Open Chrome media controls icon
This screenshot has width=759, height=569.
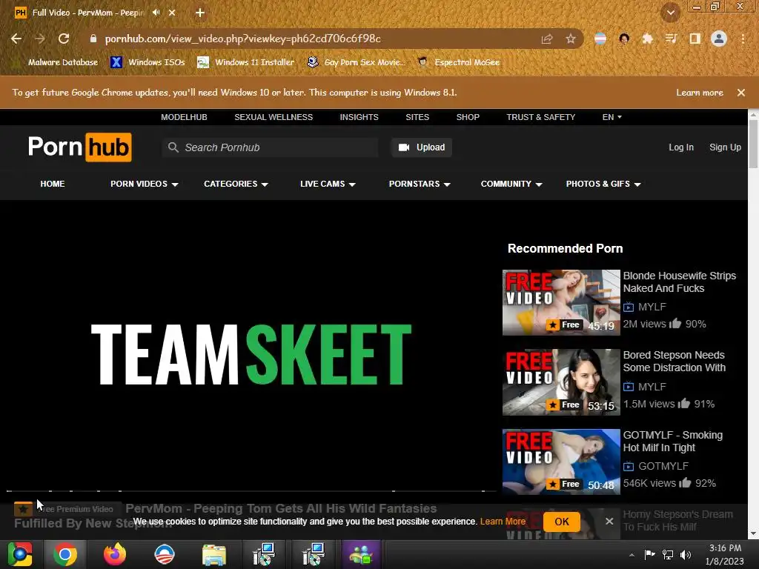pyautogui.click(x=671, y=39)
